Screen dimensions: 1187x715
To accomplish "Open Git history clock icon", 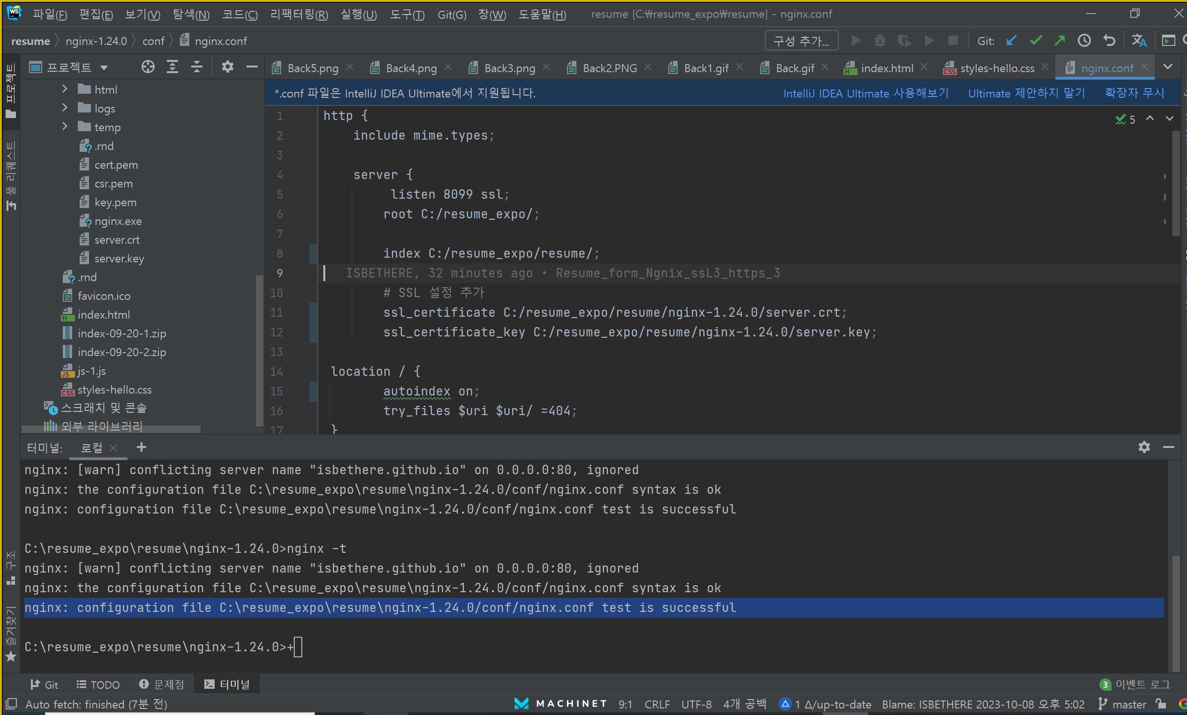I will pyautogui.click(x=1084, y=41).
